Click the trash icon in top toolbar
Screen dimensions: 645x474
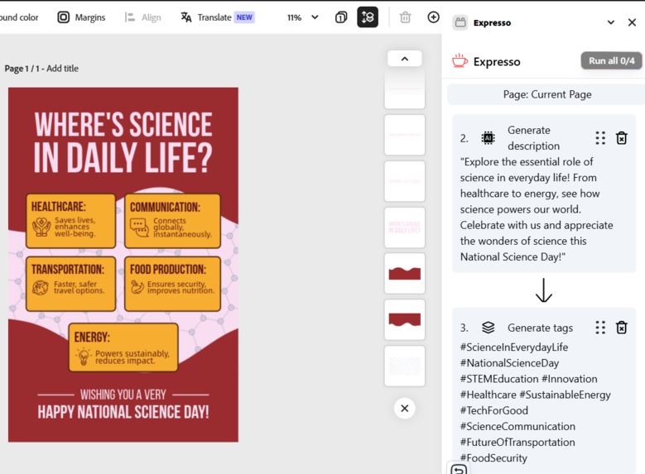click(405, 17)
